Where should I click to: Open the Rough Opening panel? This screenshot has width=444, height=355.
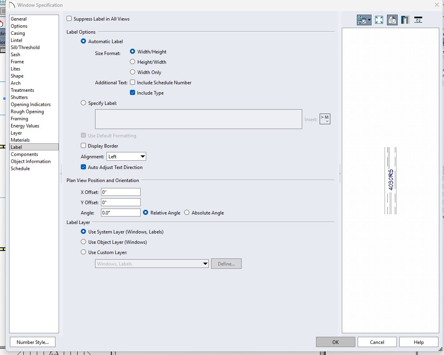(27, 112)
